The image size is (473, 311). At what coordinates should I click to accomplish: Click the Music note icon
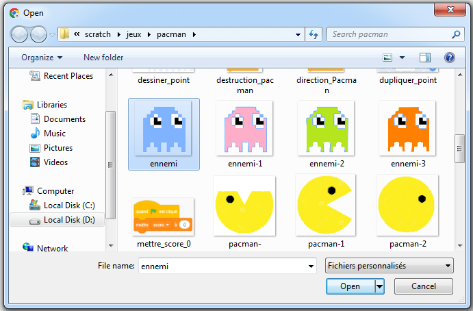coord(35,133)
